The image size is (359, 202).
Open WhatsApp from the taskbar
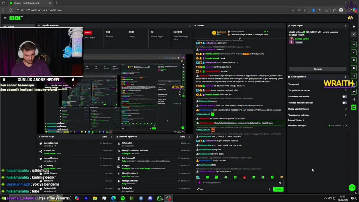[x=160, y=198]
